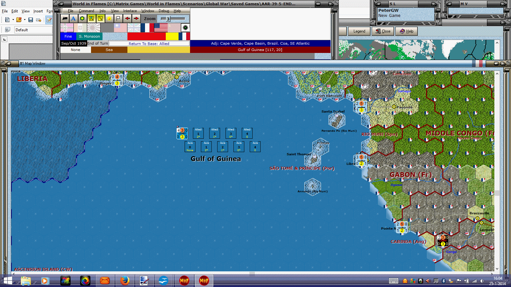The width and height of the screenshot is (511, 287).
Task: Select the unit counter near Libreville
Action: click(361, 160)
